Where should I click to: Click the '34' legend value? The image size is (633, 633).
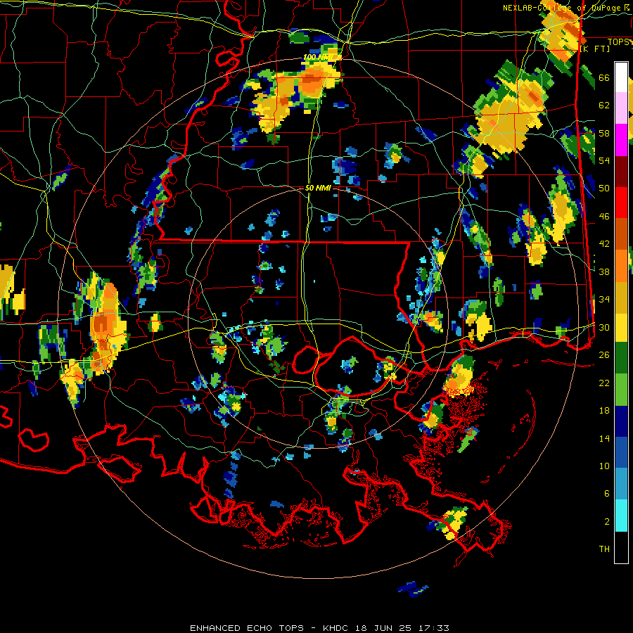[604, 299]
